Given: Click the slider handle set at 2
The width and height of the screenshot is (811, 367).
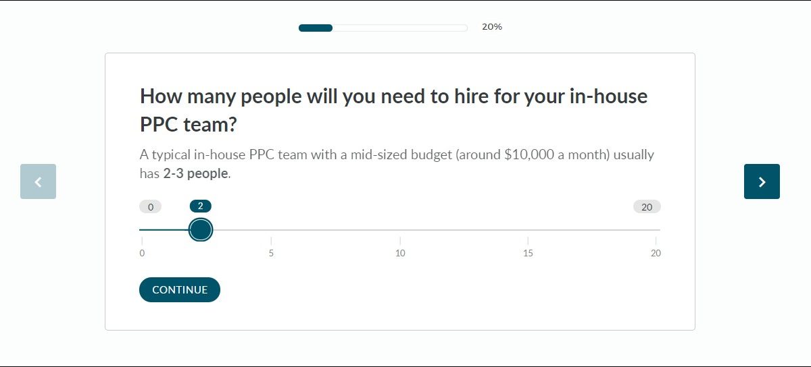Looking at the screenshot, I should 200,230.
